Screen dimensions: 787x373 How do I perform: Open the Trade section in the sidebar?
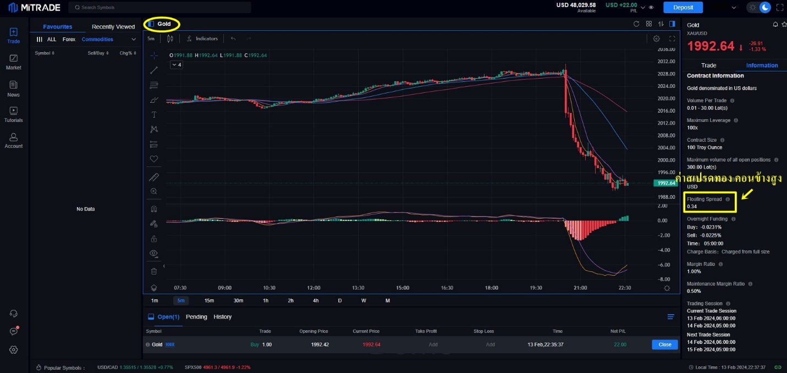coord(14,36)
